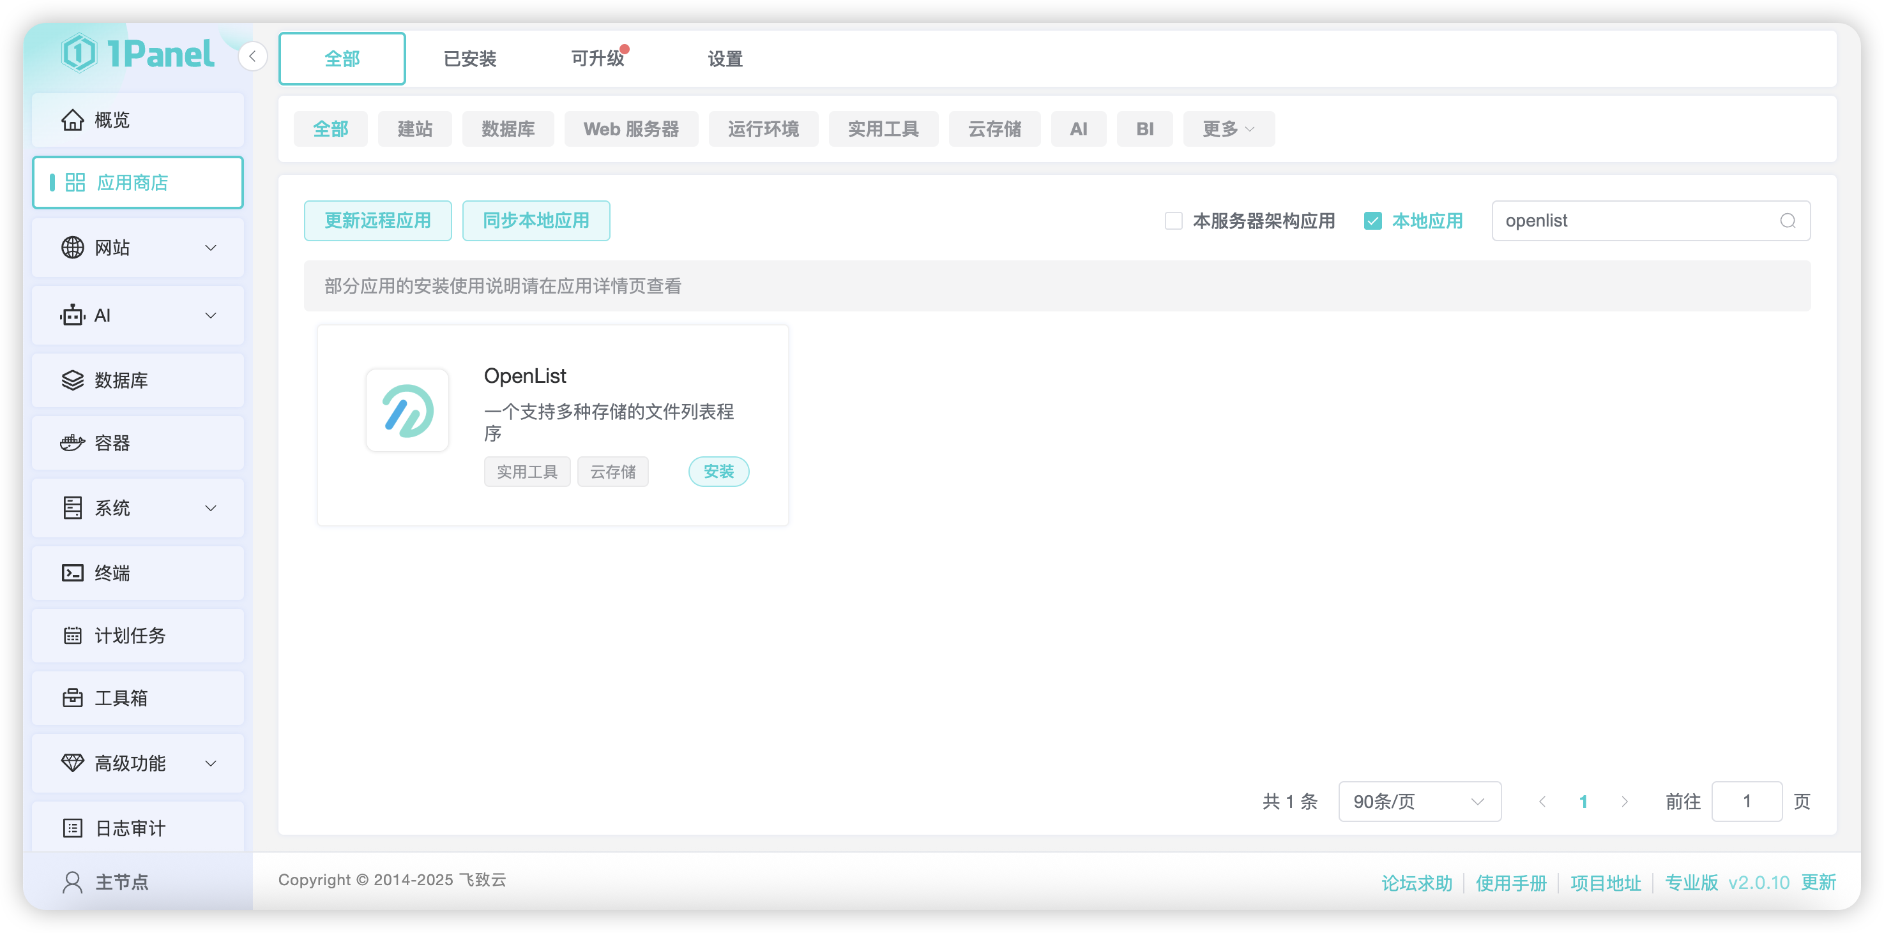Open the 工具箱 toolbox icon in sidebar

tap(73, 698)
